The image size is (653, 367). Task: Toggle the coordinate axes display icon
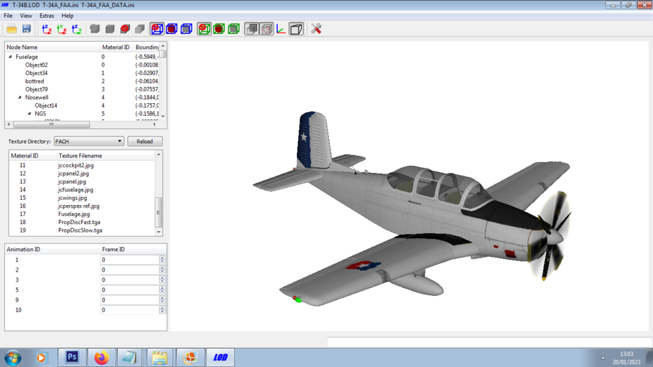point(281,29)
